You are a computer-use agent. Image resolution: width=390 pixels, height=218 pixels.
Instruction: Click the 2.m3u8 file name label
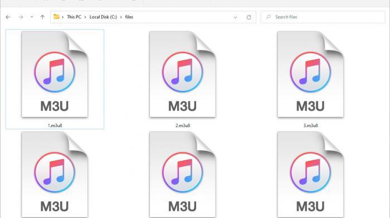pos(183,125)
